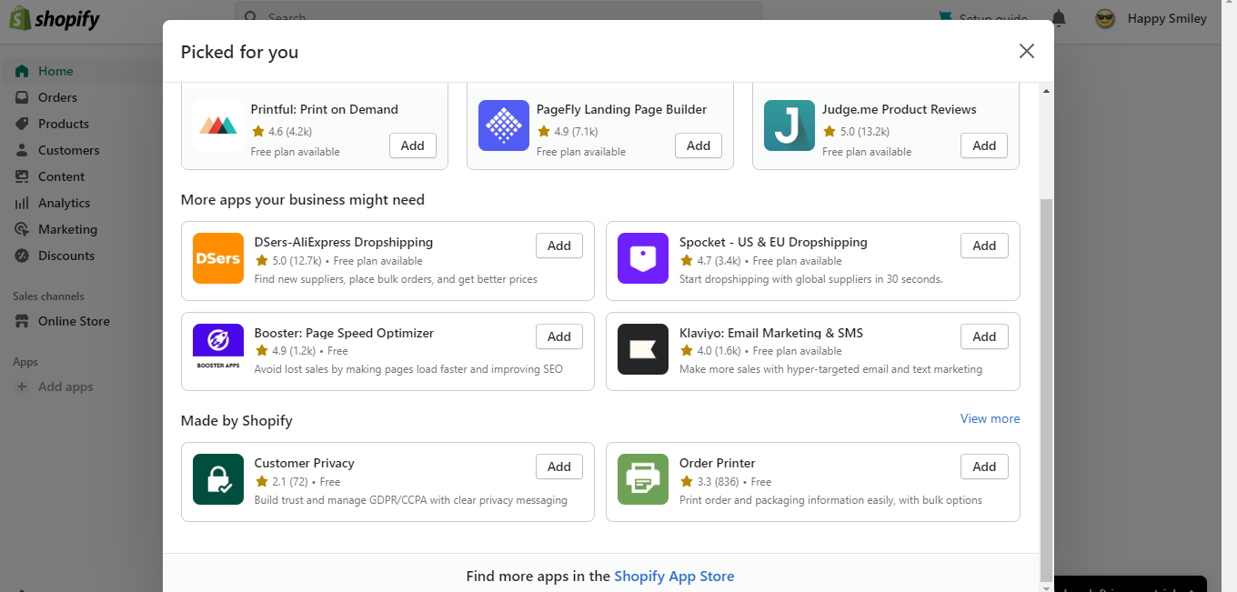Add Judge.me Product Reviews app
The height and width of the screenshot is (592, 1237).
tap(984, 145)
